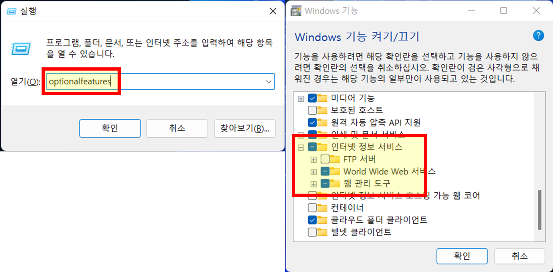Click the World Wide Web 서비스 folder icon
The height and width of the screenshot is (272, 553).
tap(335, 171)
